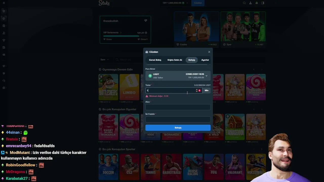Open the forum chat icon in the sidebar

coord(4,55)
